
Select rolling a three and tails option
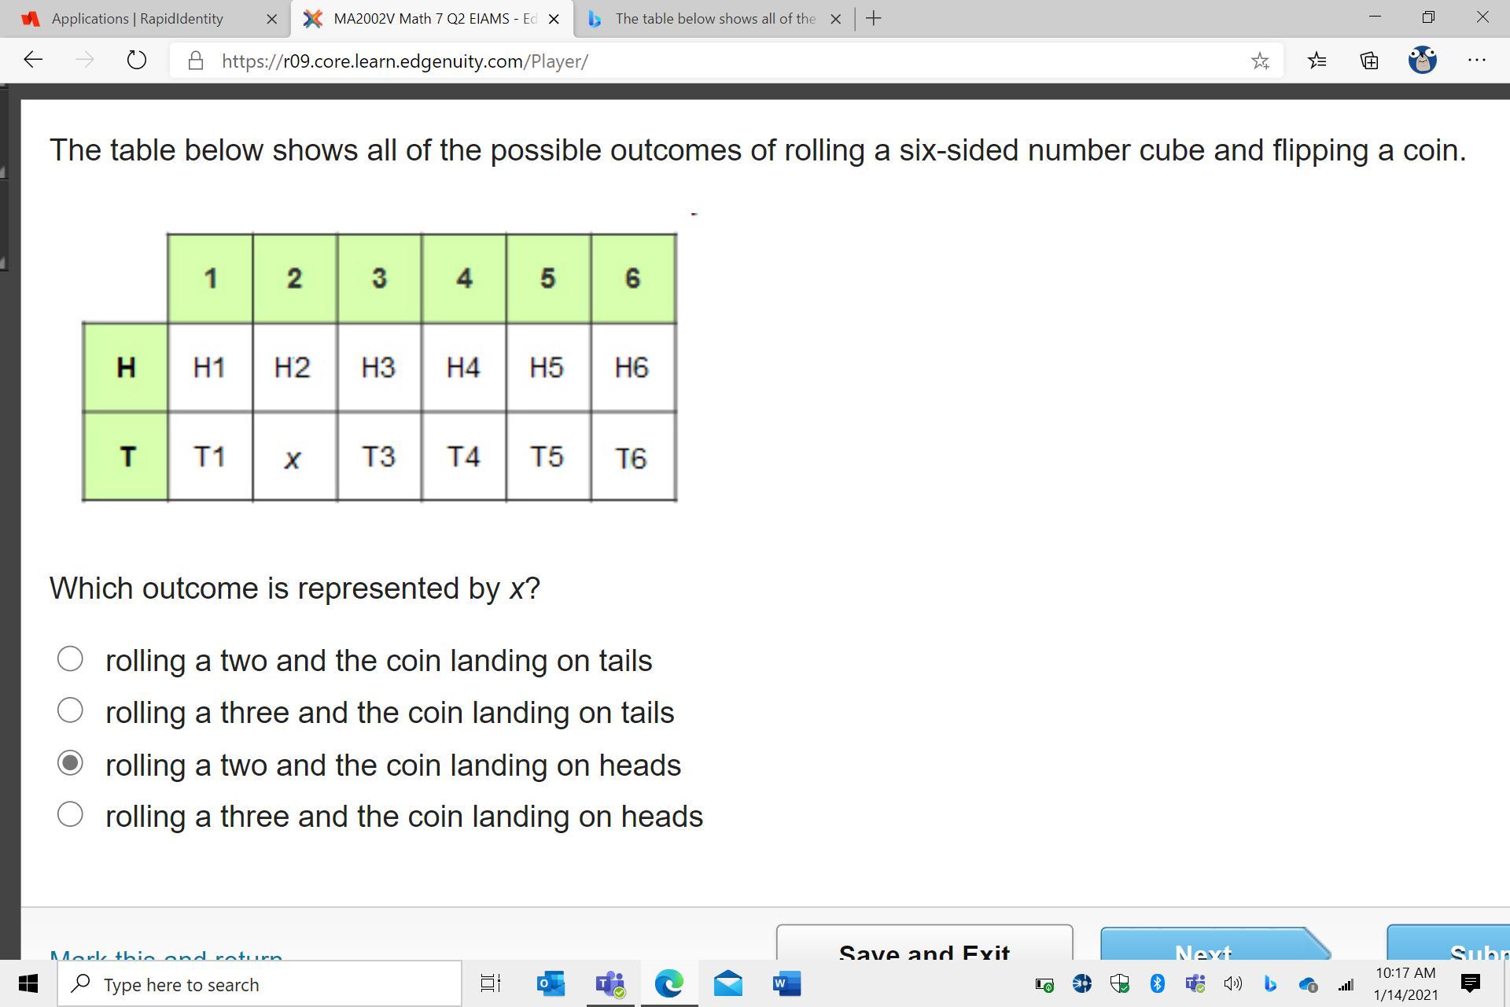point(70,711)
